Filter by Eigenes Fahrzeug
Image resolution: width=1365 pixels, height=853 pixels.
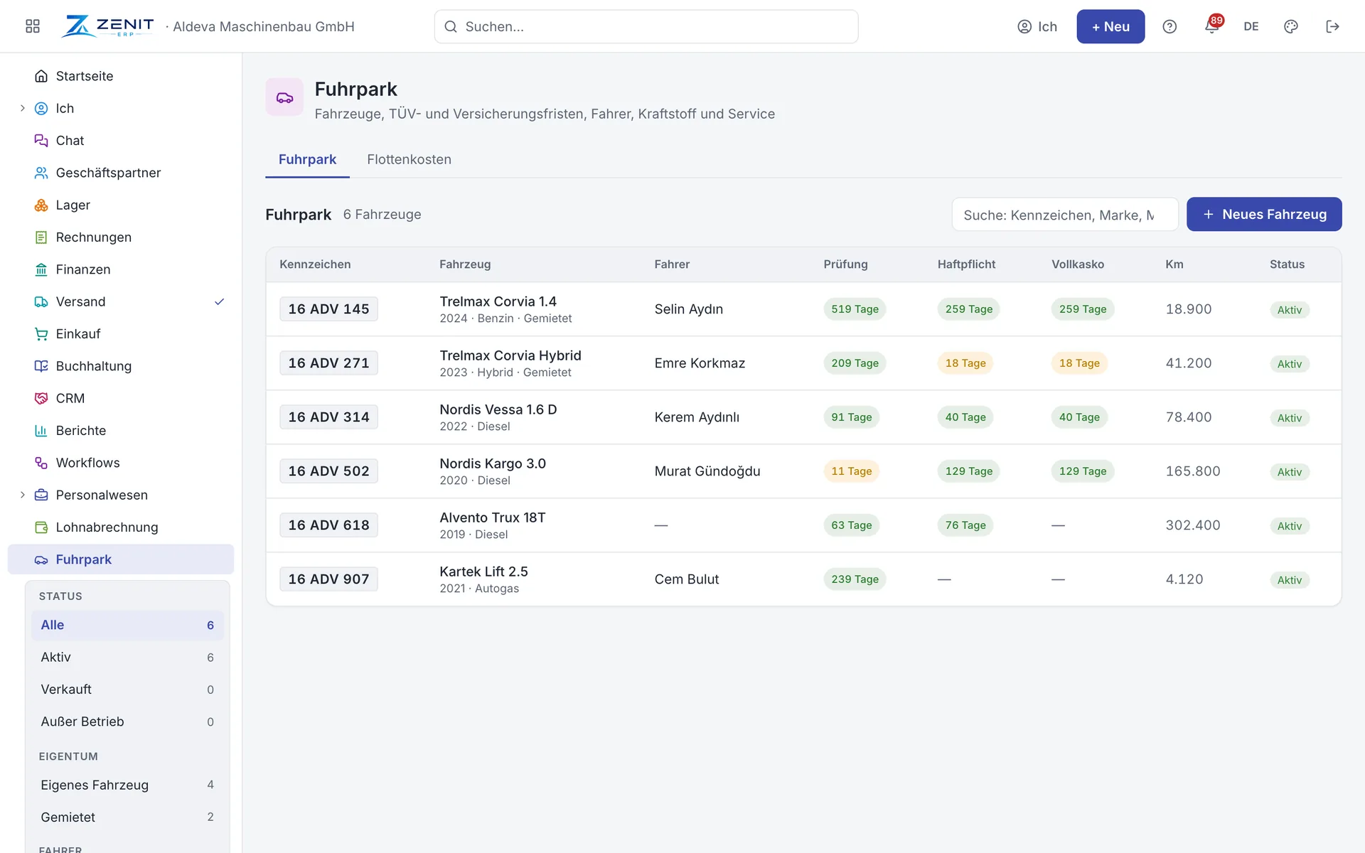pos(127,785)
